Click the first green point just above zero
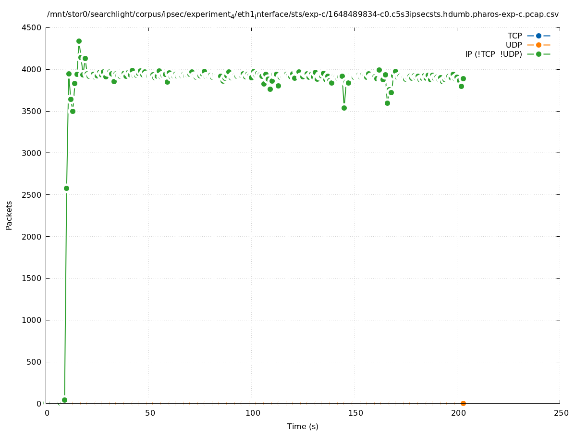This screenshot has width=575, height=433. (64, 400)
